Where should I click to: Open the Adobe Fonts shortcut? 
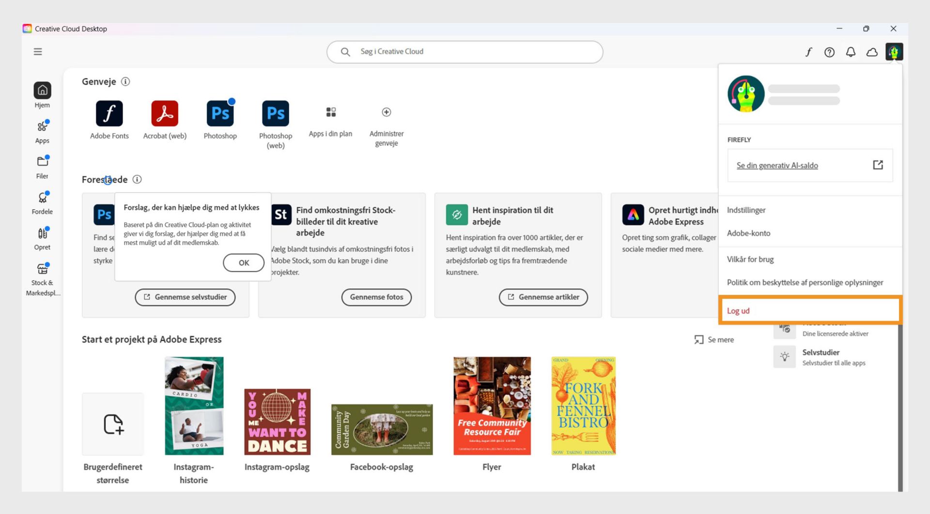tap(109, 116)
